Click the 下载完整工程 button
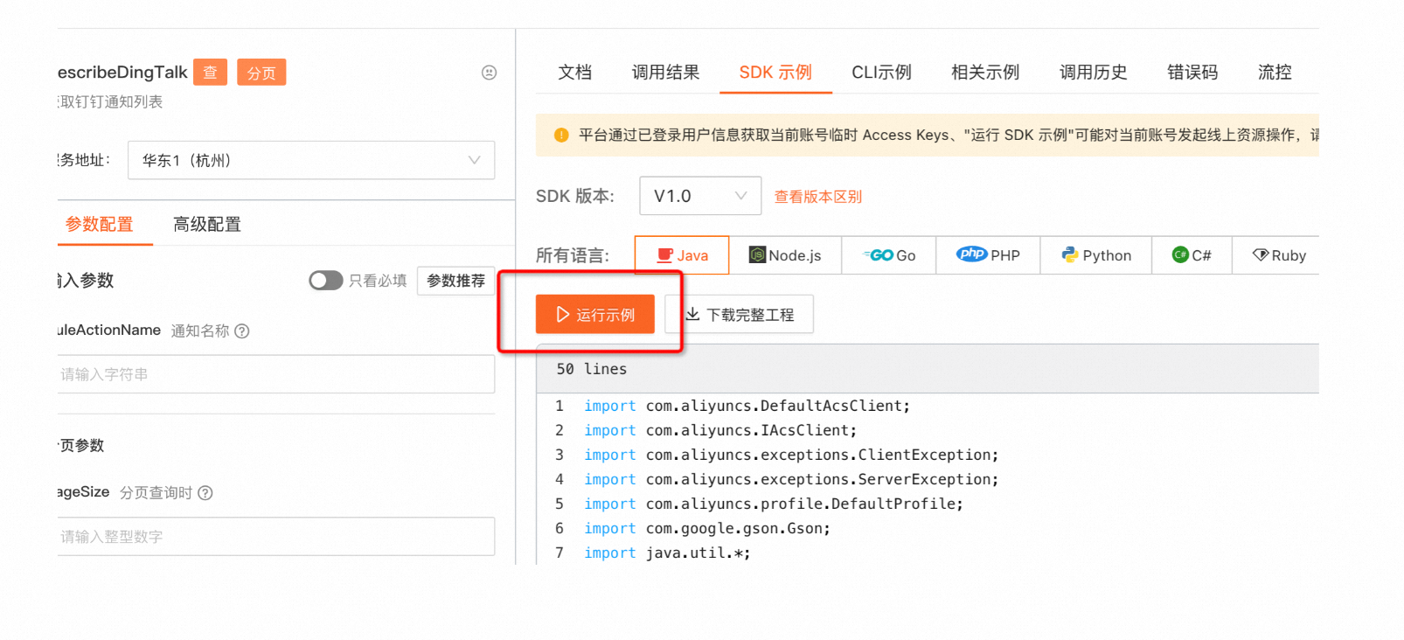The width and height of the screenshot is (1404, 640). (x=740, y=315)
